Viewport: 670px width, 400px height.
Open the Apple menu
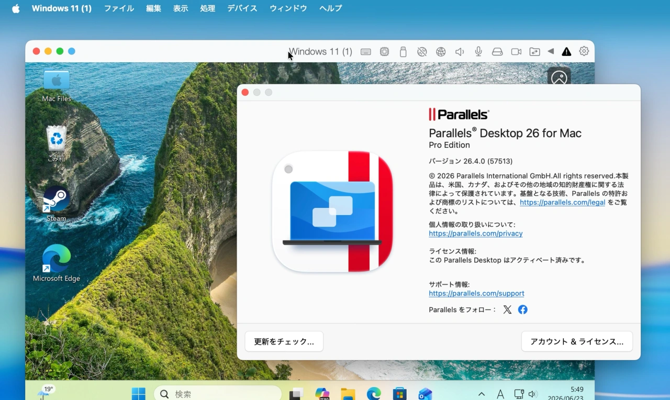click(x=16, y=8)
